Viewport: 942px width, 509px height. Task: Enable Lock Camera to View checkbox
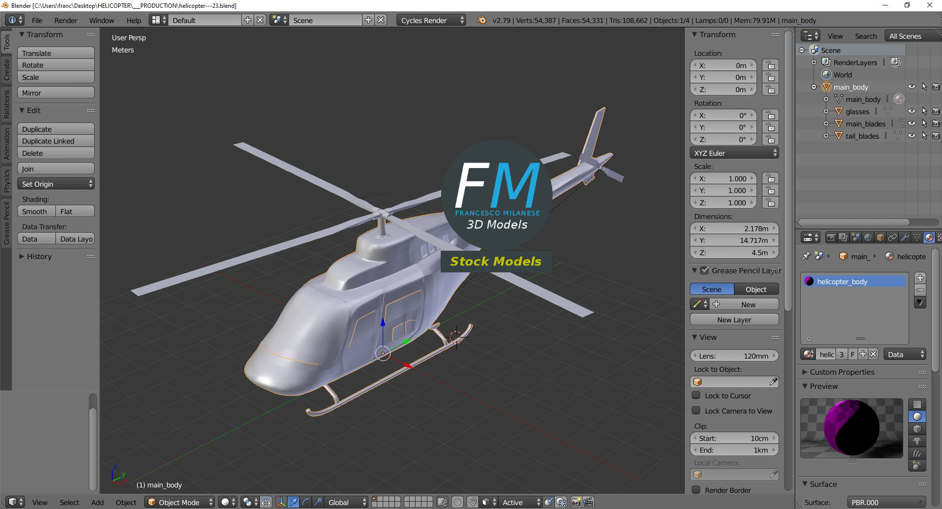click(x=696, y=411)
